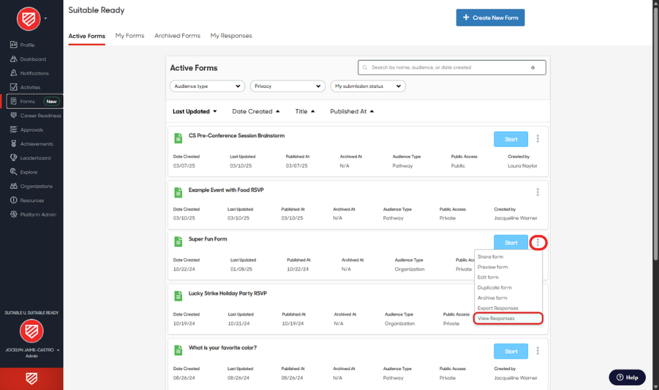Screen dimensions: 659x390
Task: Toggle the Super Fun Form three-dot menu
Action: pyautogui.click(x=537, y=243)
